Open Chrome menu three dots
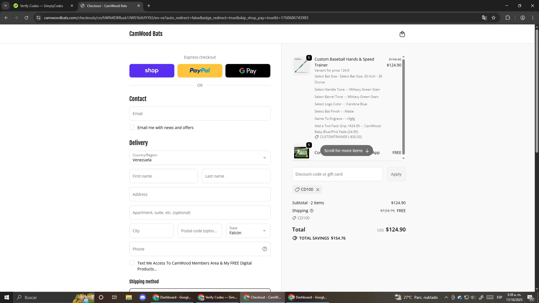539x303 pixels. point(533,18)
